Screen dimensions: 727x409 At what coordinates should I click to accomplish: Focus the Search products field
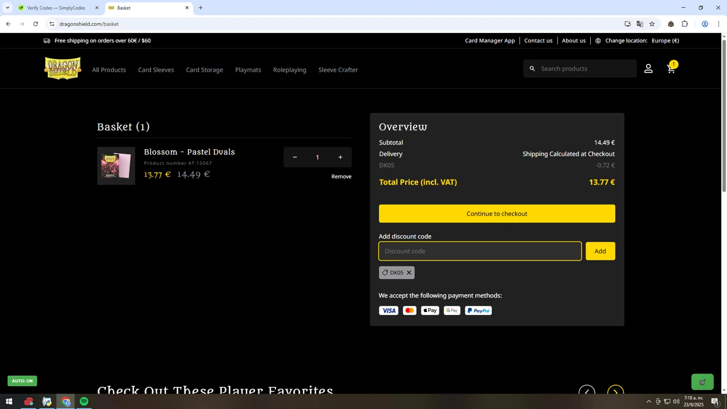click(580, 69)
